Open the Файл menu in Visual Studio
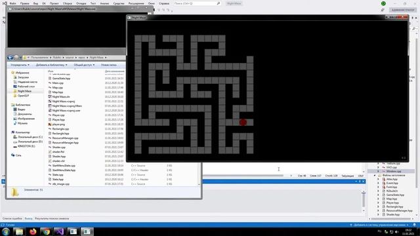 (x=12, y=3)
